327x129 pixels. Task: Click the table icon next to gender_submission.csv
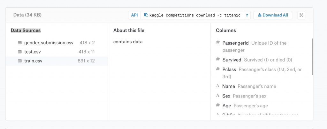[20, 43]
